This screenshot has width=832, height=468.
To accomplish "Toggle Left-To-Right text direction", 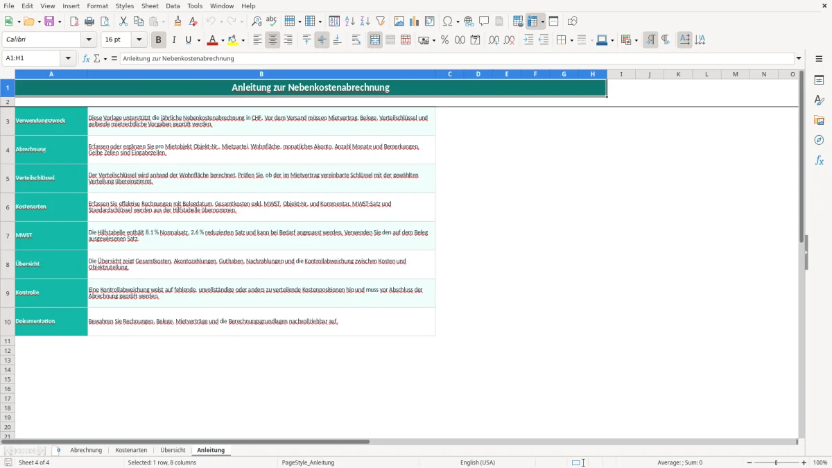I will (650, 40).
